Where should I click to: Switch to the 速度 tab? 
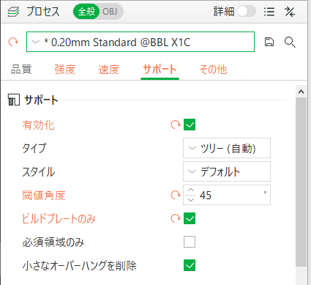point(109,70)
